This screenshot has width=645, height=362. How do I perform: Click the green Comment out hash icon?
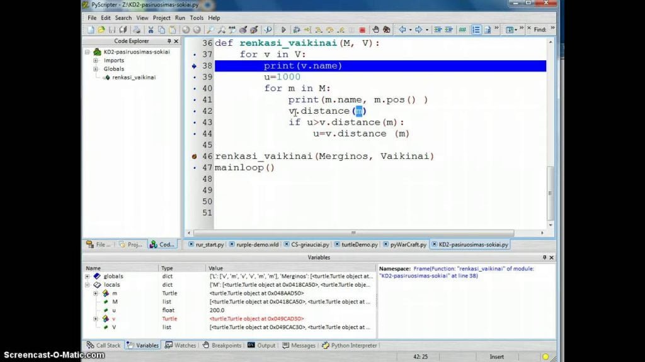[462, 30]
